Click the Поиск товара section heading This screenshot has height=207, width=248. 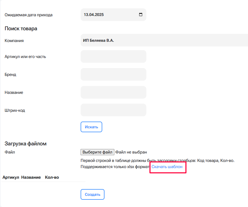point(21,29)
